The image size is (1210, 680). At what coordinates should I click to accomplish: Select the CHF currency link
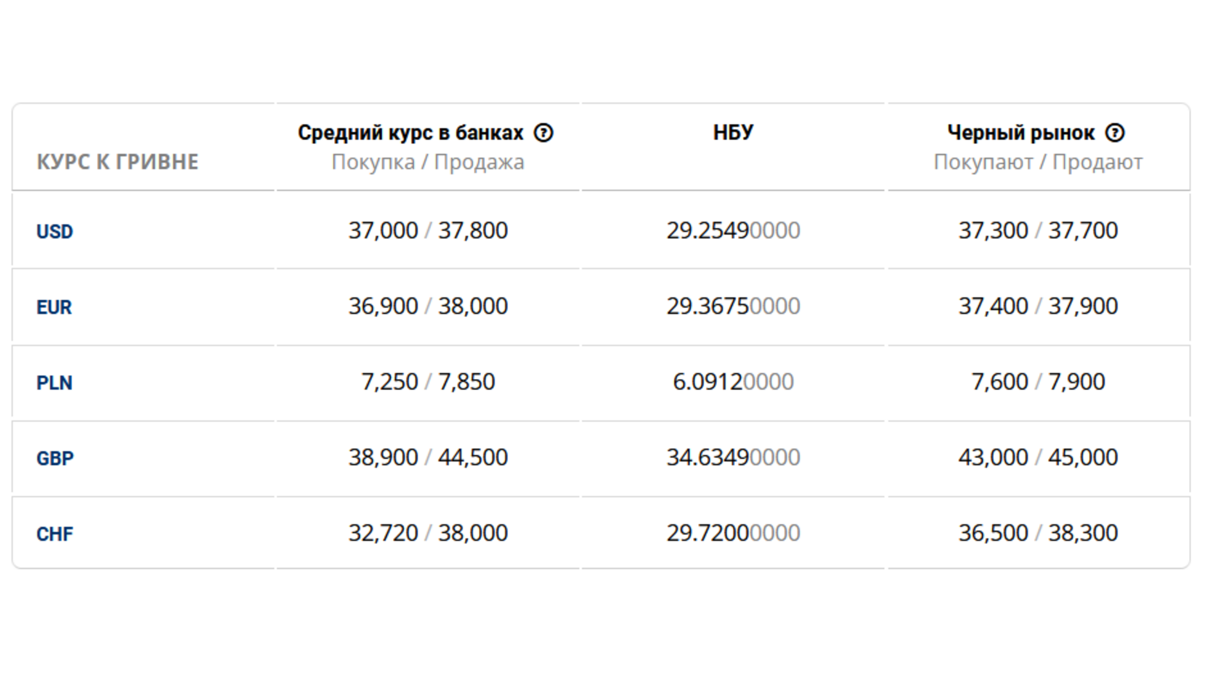55,534
